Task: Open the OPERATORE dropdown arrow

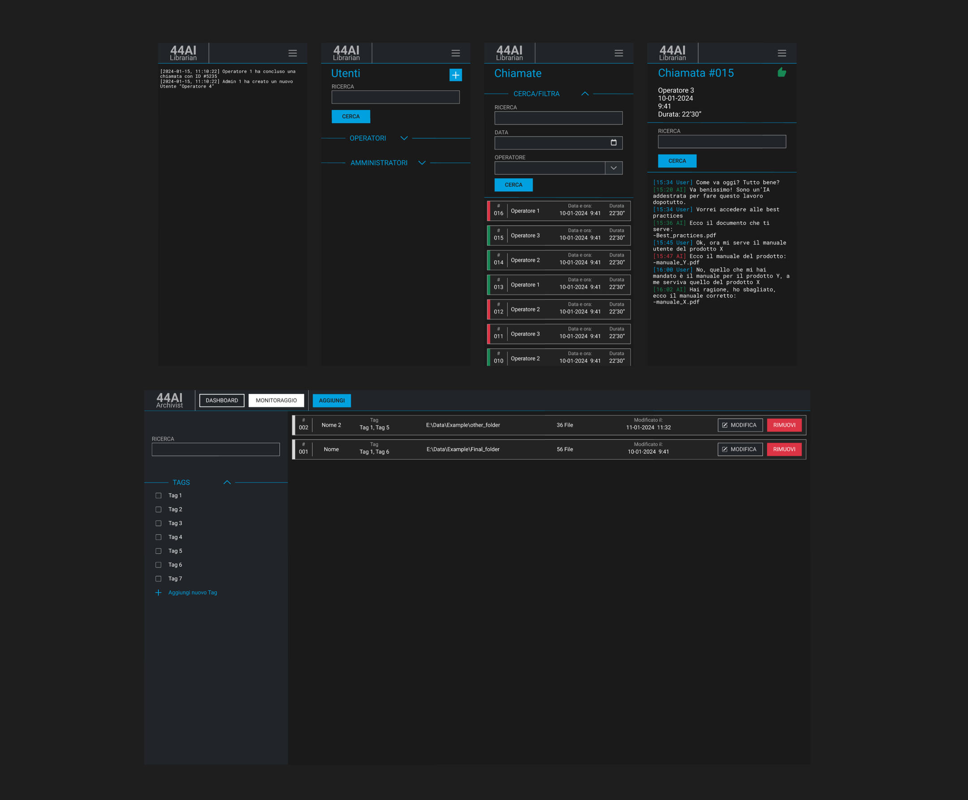Action: pos(613,168)
